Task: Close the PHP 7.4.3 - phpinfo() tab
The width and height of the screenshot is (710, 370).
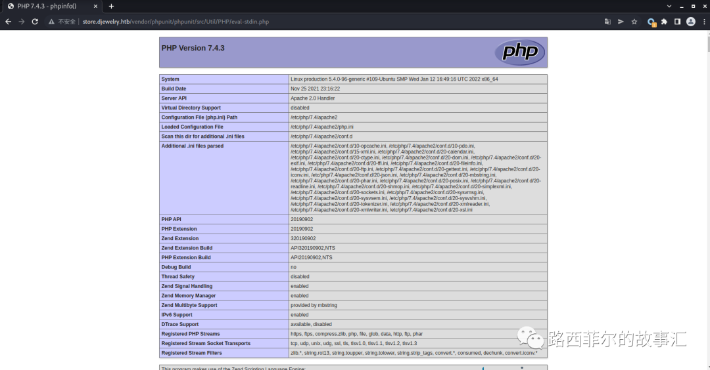Action: click(x=95, y=7)
